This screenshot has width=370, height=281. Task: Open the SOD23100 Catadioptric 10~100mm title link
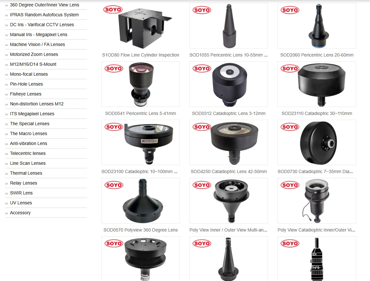click(140, 171)
